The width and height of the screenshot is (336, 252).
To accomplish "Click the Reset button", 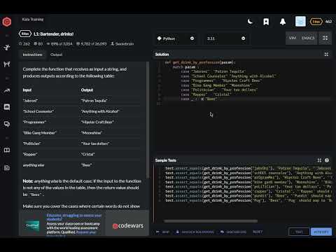I will 258,232.
